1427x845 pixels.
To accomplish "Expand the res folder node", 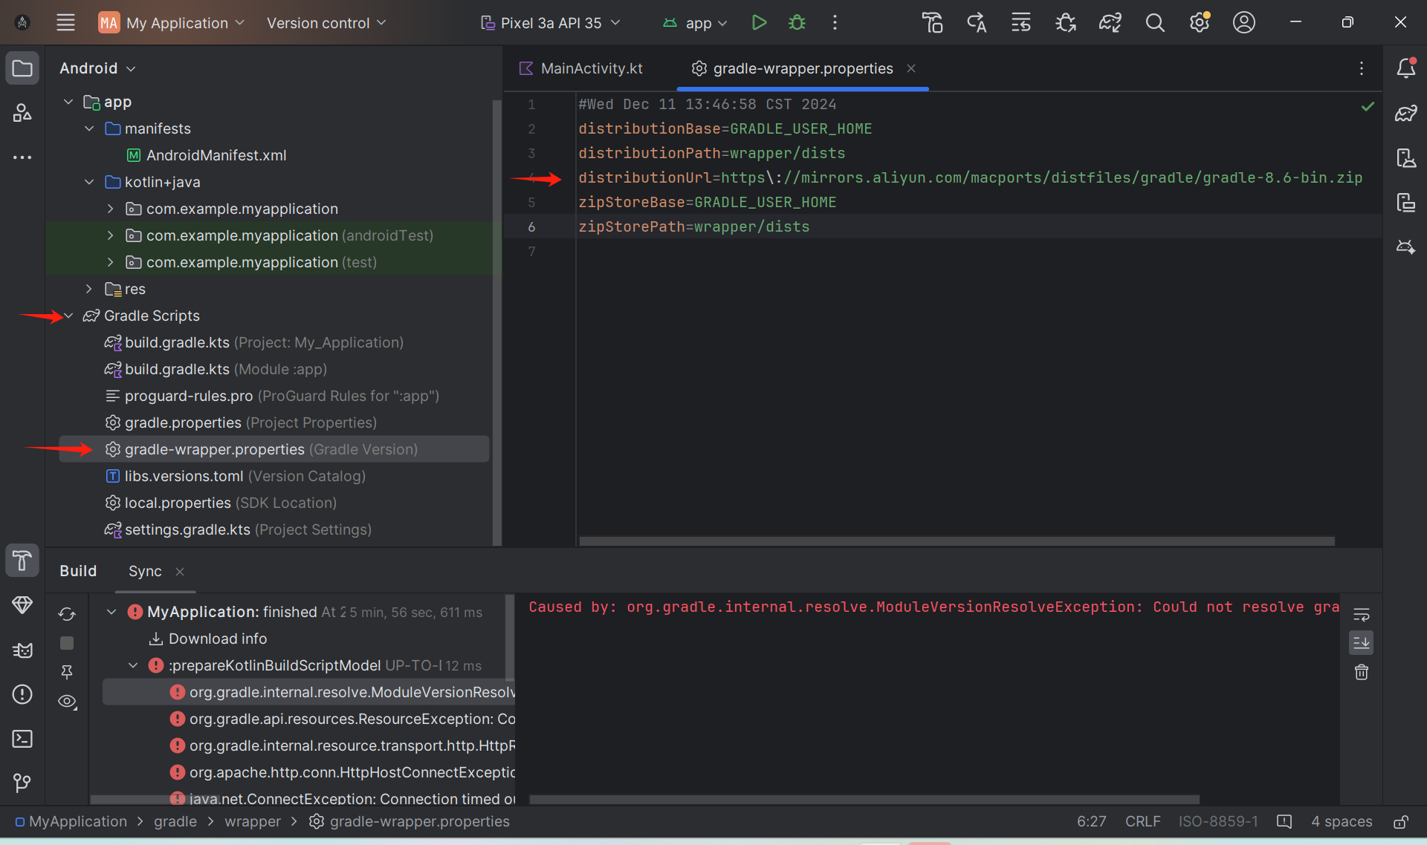I will tap(88, 289).
